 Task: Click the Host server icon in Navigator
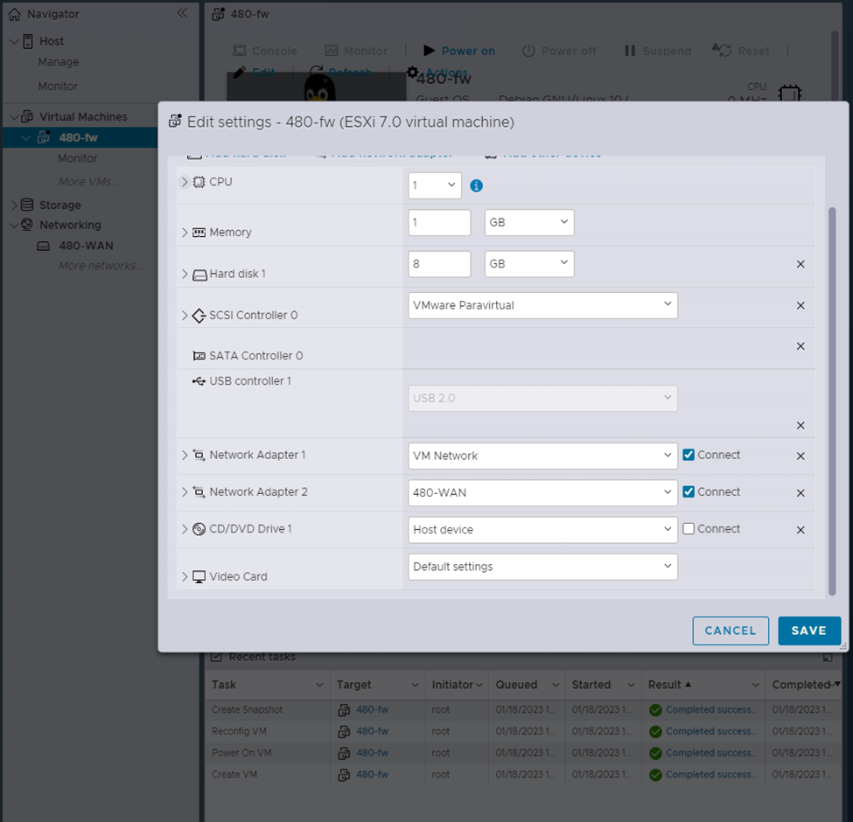click(28, 41)
